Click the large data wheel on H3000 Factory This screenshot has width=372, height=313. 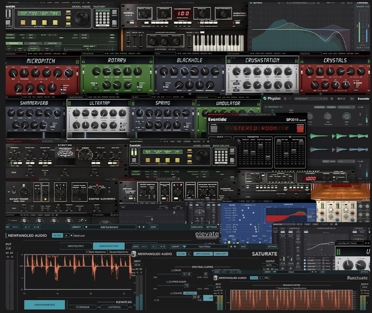pos(82,18)
